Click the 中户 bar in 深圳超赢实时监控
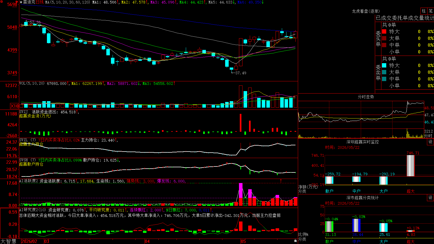The height and width of the screenshot is (244, 434). [x=356, y=179]
